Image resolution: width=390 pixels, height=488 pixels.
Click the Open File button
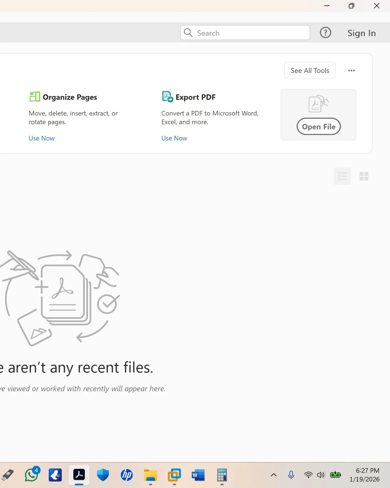point(318,127)
